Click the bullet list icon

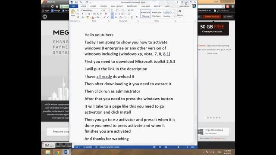113,10
